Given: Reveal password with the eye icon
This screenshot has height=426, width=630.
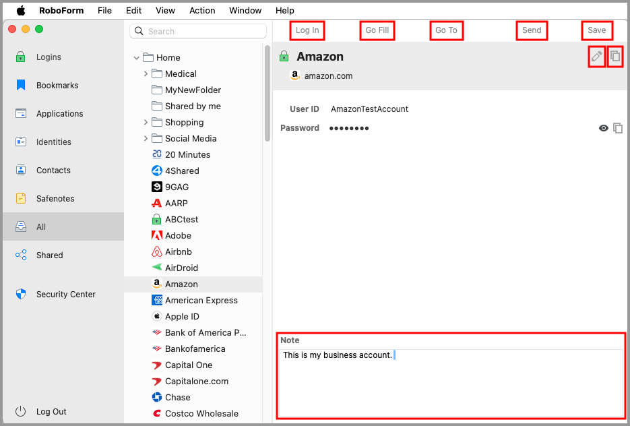Looking at the screenshot, I should (604, 128).
